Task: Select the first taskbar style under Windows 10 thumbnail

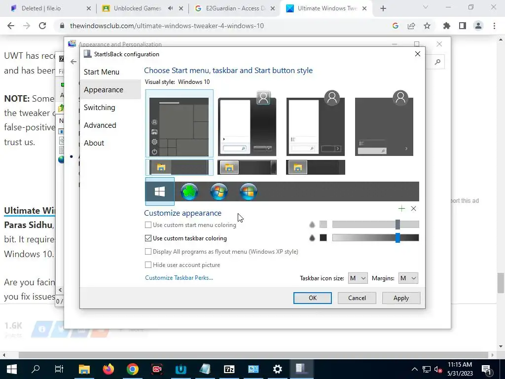Action: pyautogui.click(x=179, y=167)
